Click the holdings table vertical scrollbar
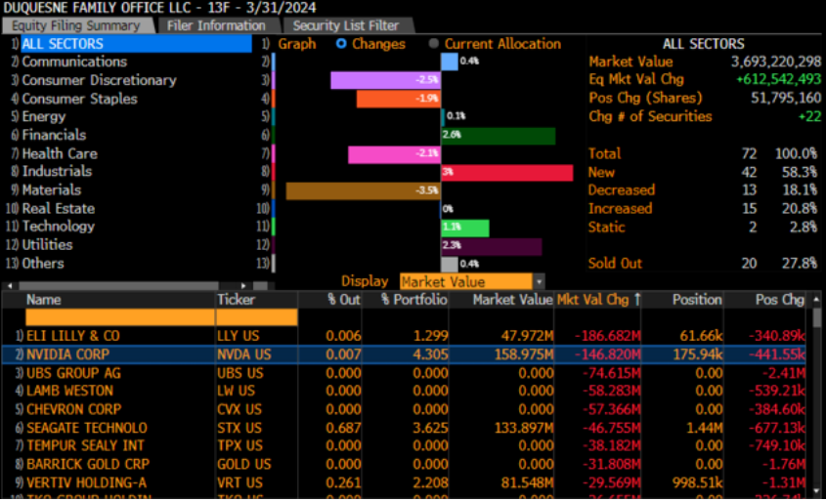 click(816, 317)
